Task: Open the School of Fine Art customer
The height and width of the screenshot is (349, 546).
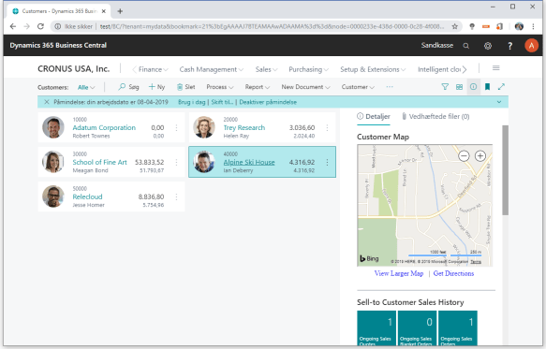Action: [x=99, y=162]
